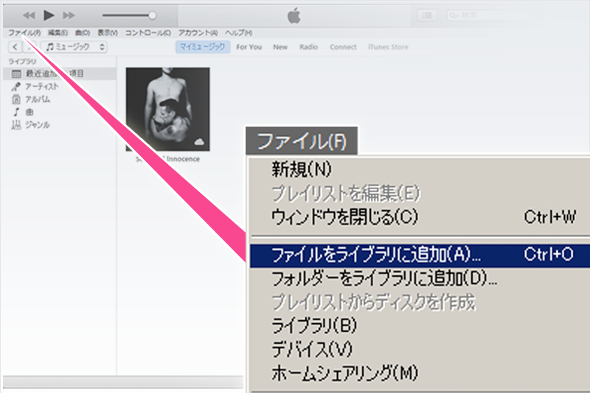This screenshot has width=590, height=393.
Task: Open the ヘルプ(H) menu
Action: [x=238, y=33]
